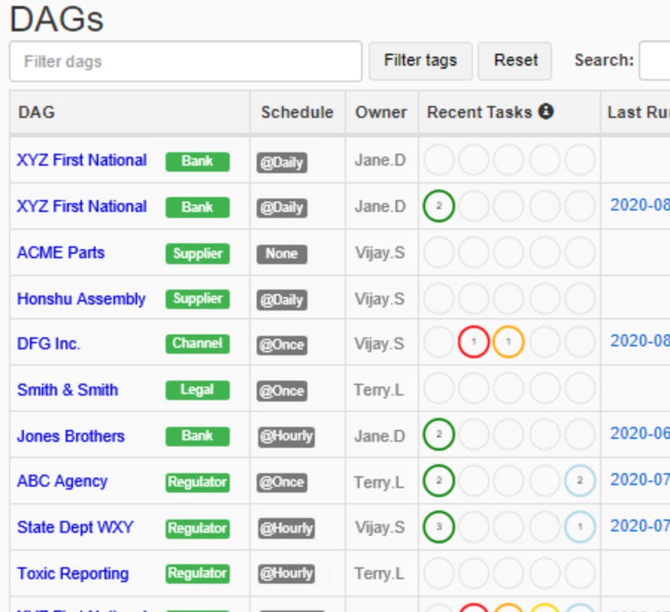Click the green circle with 3 for State Dept WXY

click(439, 526)
